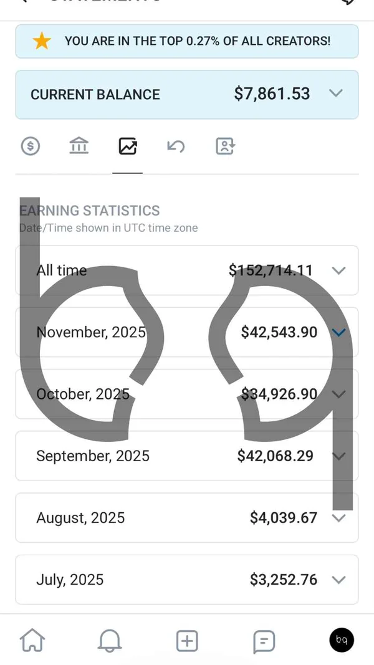Open messages via the chat icon

[x=263, y=640]
